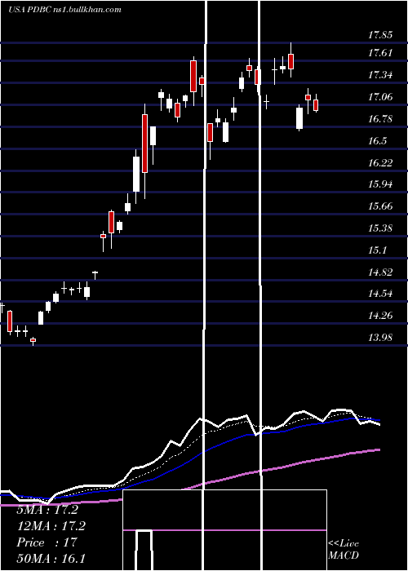Click the 14.54 price label

(380, 294)
